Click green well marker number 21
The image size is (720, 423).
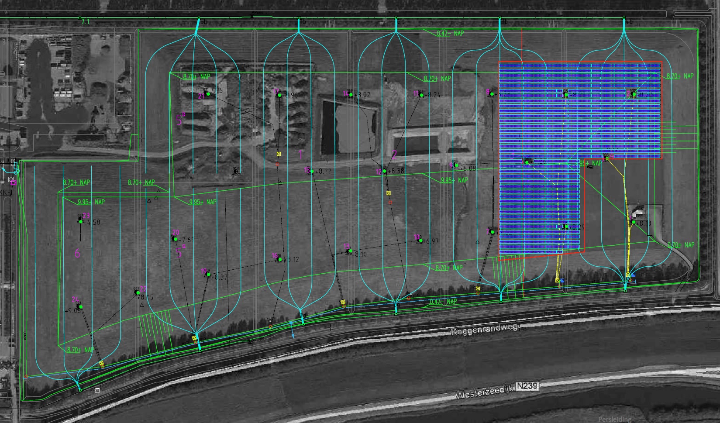(x=208, y=94)
